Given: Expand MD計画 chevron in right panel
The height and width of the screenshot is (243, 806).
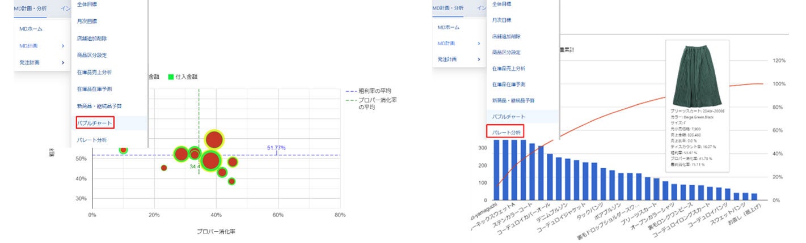Looking at the screenshot, I should click(x=479, y=44).
